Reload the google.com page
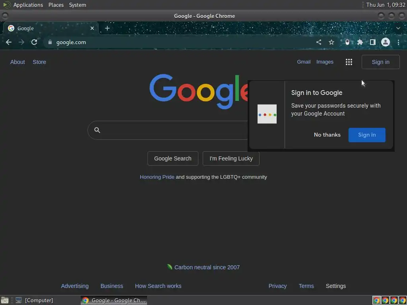The image size is (407, 305). click(34, 42)
